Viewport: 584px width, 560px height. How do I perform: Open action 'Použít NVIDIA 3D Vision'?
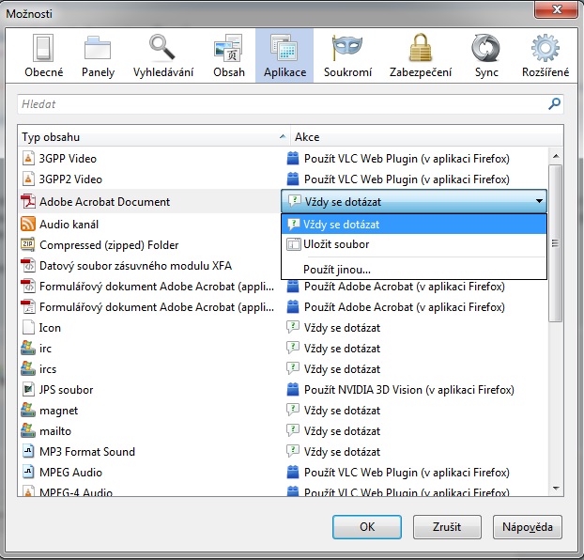click(409, 390)
